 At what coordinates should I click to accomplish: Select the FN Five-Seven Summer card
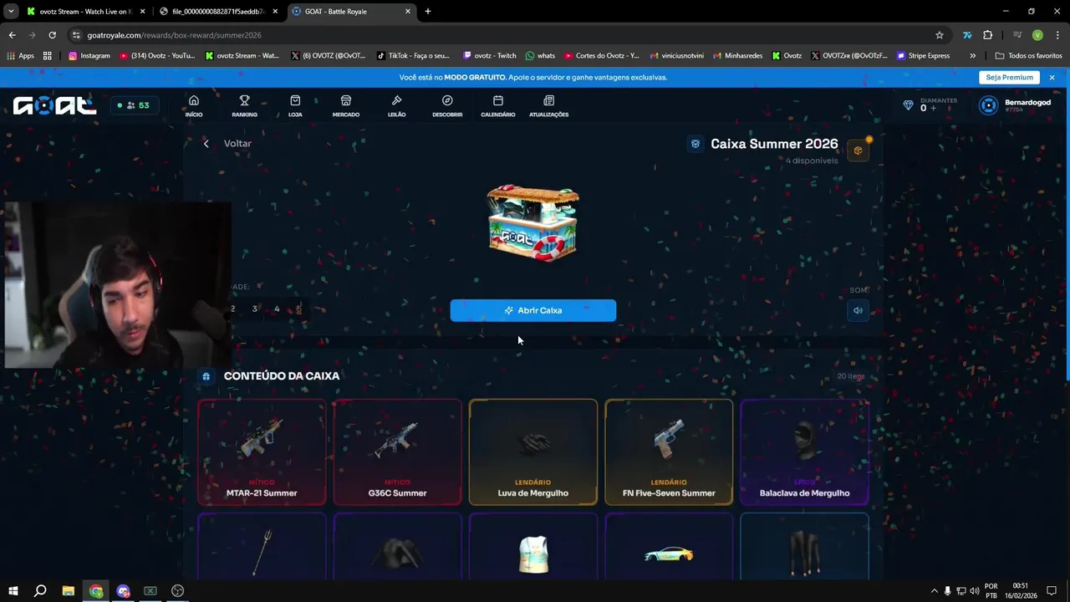point(669,452)
